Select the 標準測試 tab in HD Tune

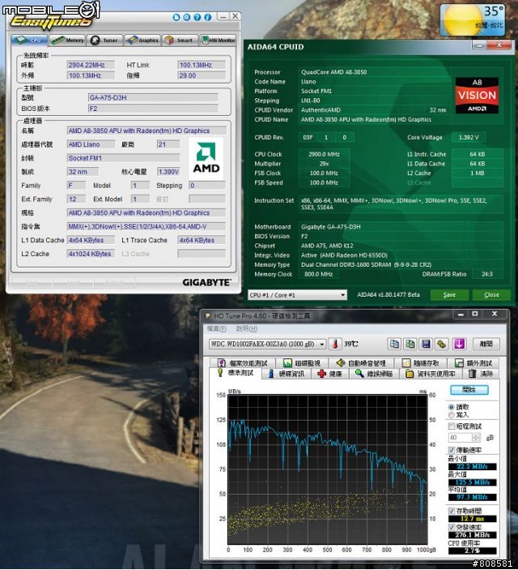(236, 373)
